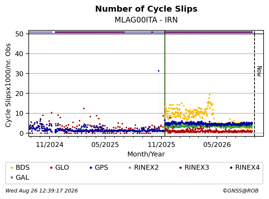
Task: Click the 50 y-axis tick label
Action: click(x=19, y=34)
